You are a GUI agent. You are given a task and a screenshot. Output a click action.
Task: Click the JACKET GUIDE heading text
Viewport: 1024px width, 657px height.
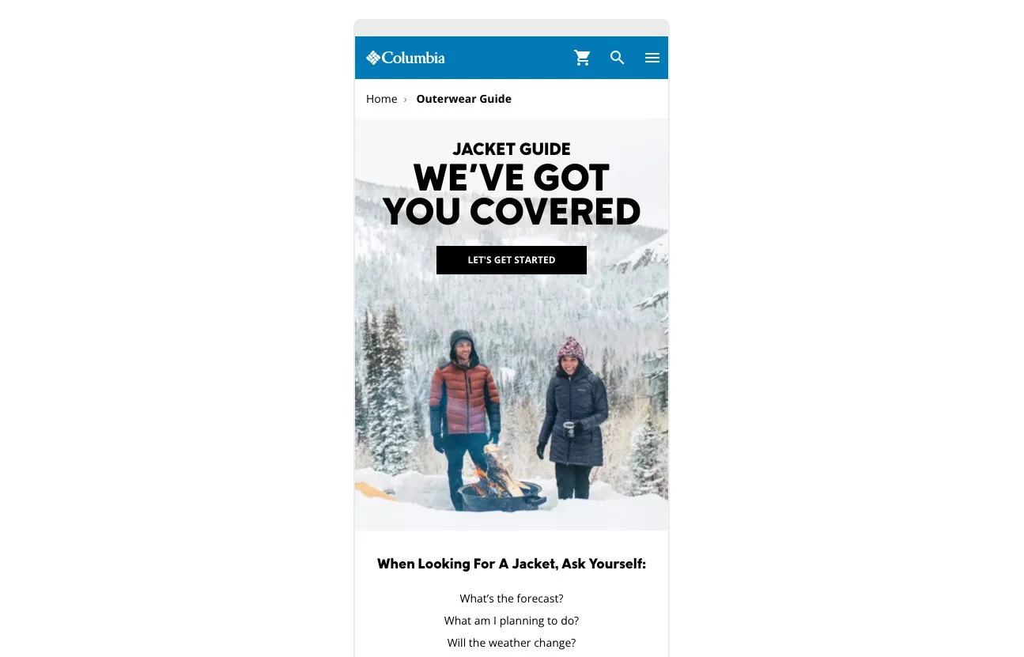tap(512, 149)
